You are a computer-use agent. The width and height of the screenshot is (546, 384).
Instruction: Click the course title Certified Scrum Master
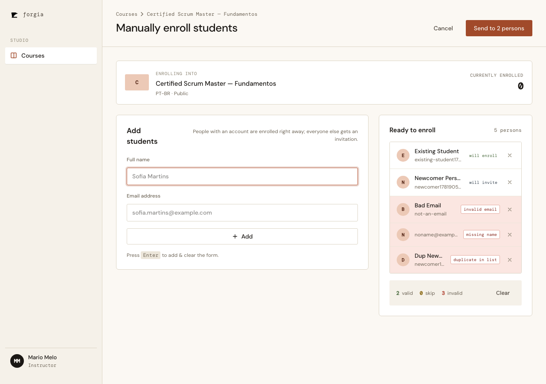(x=216, y=84)
